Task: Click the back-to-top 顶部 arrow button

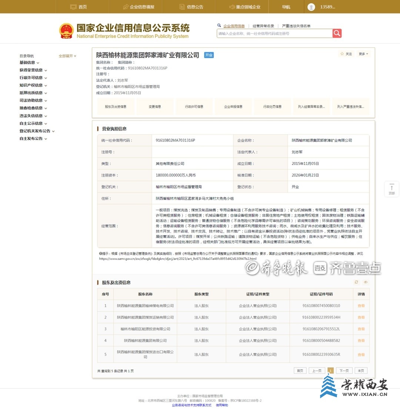Action: [x=391, y=189]
